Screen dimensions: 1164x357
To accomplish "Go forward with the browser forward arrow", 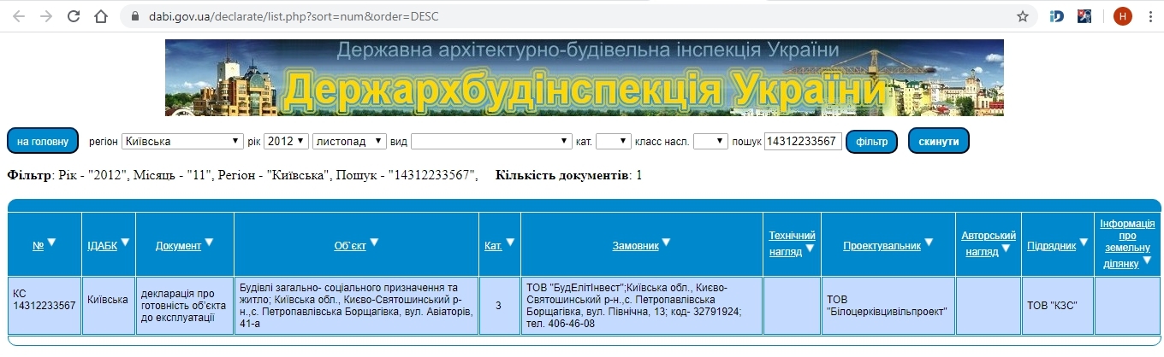I will pos(45,16).
